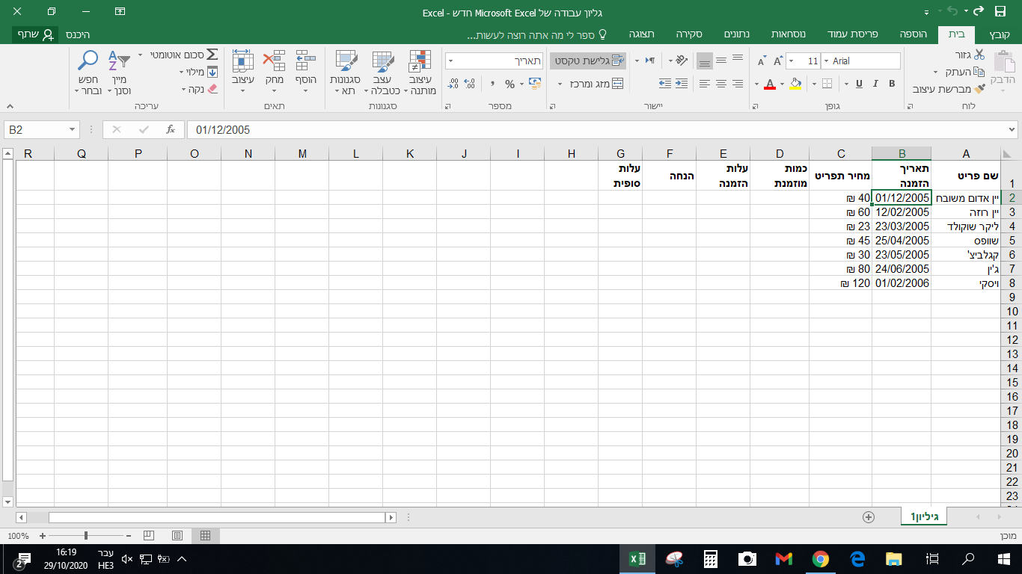Click the Format Painter (מברשת עיצוב) brush
This screenshot has height=574, width=1022.
tap(979, 88)
